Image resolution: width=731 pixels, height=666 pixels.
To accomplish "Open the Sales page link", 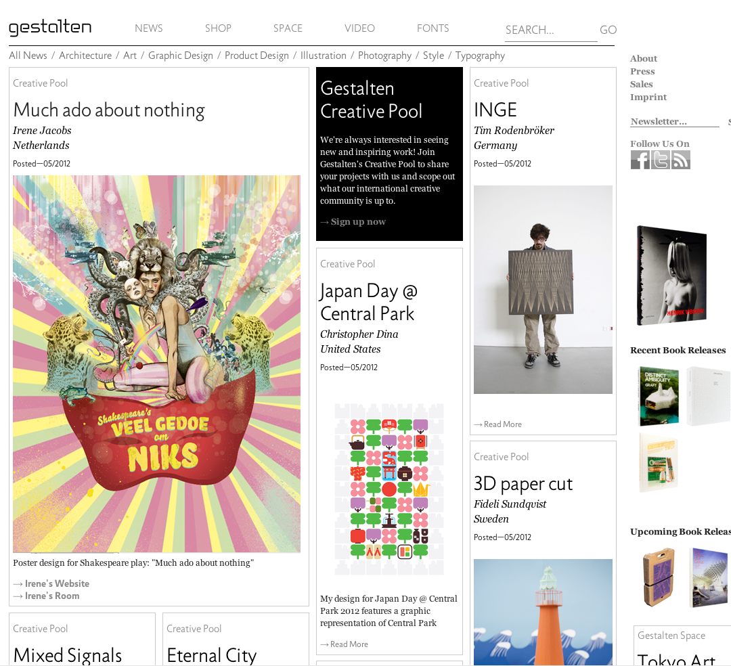I will pyautogui.click(x=642, y=85).
